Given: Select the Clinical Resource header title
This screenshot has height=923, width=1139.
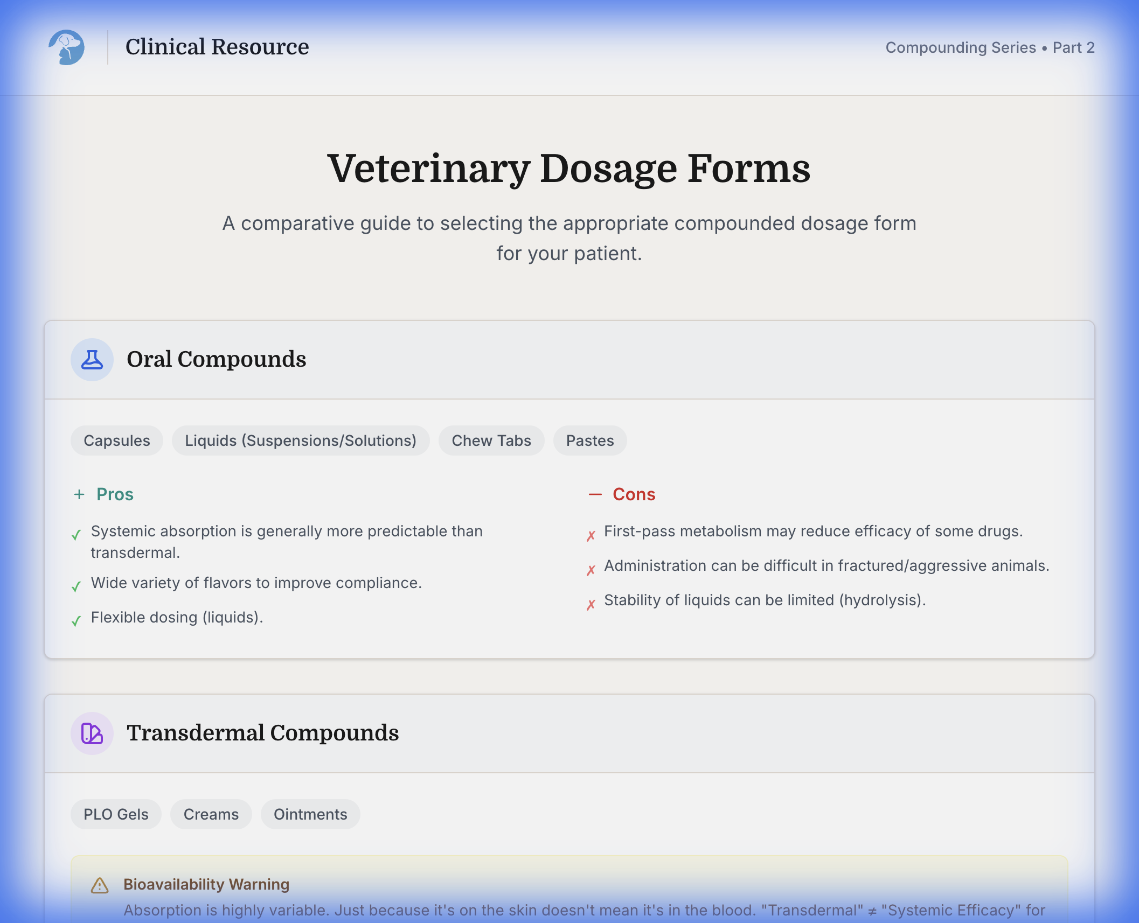Looking at the screenshot, I should point(217,47).
